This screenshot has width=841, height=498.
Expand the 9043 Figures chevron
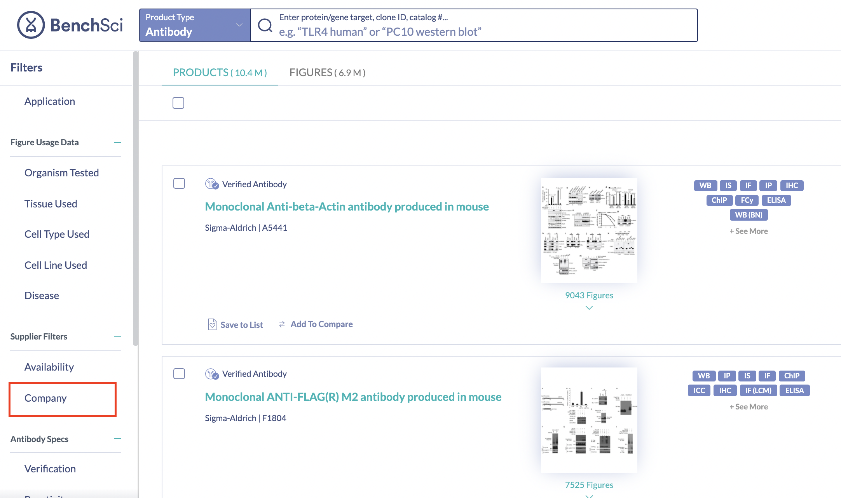(589, 308)
